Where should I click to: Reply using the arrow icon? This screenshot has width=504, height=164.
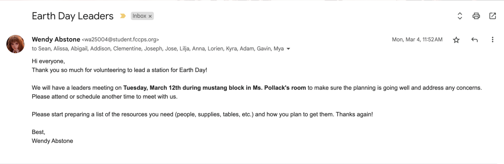click(x=474, y=40)
